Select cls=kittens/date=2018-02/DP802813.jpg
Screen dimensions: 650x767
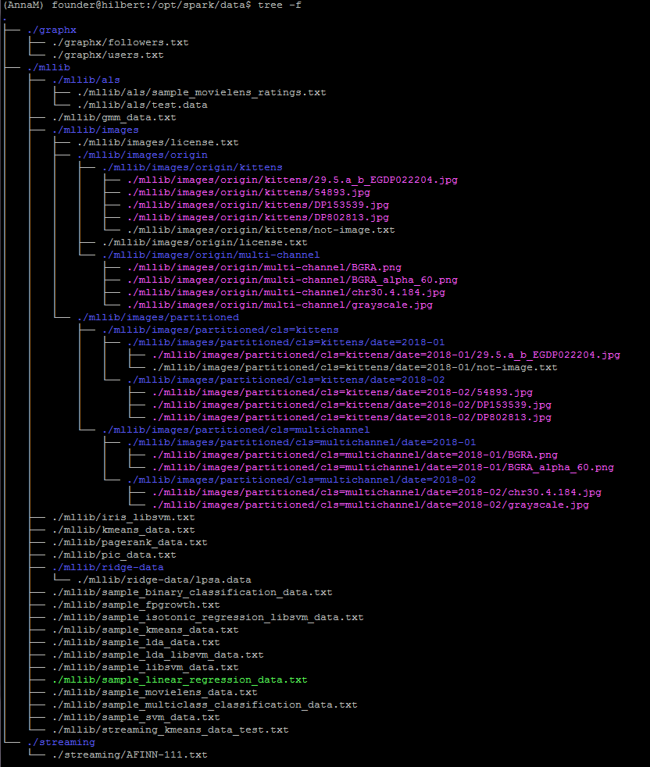coord(352,417)
